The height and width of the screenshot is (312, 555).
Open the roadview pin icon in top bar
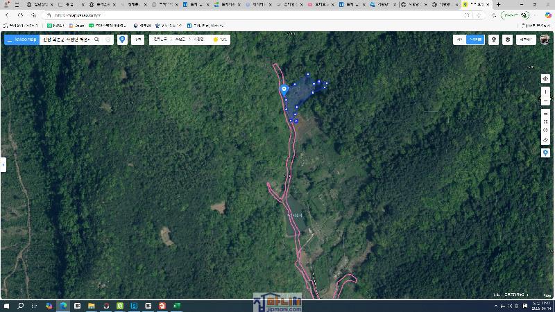point(493,40)
